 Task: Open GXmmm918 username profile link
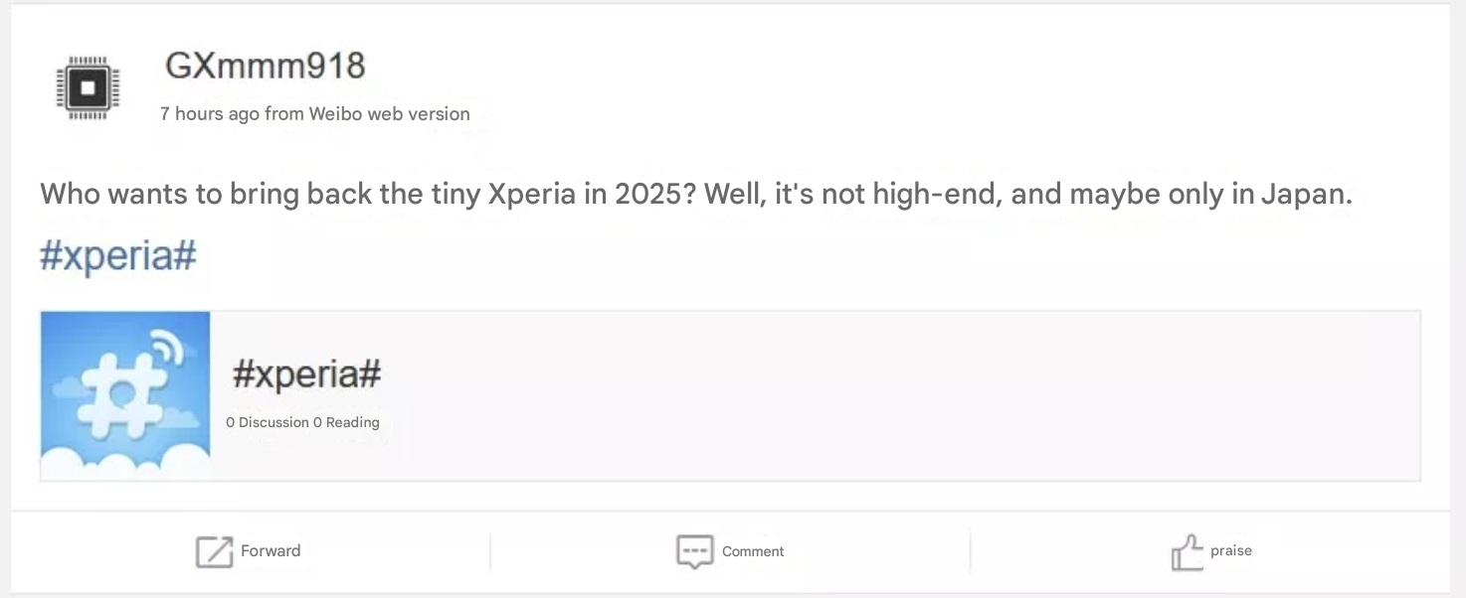(266, 66)
